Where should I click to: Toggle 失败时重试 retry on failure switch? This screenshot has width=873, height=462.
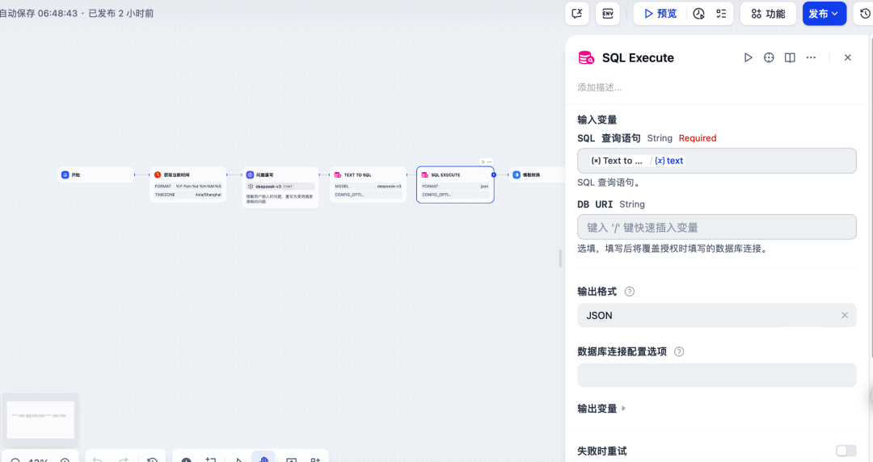pos(846,451)
